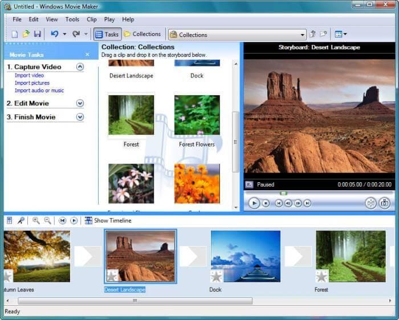Open the Set Audio Levels icon

click(10, 220)
